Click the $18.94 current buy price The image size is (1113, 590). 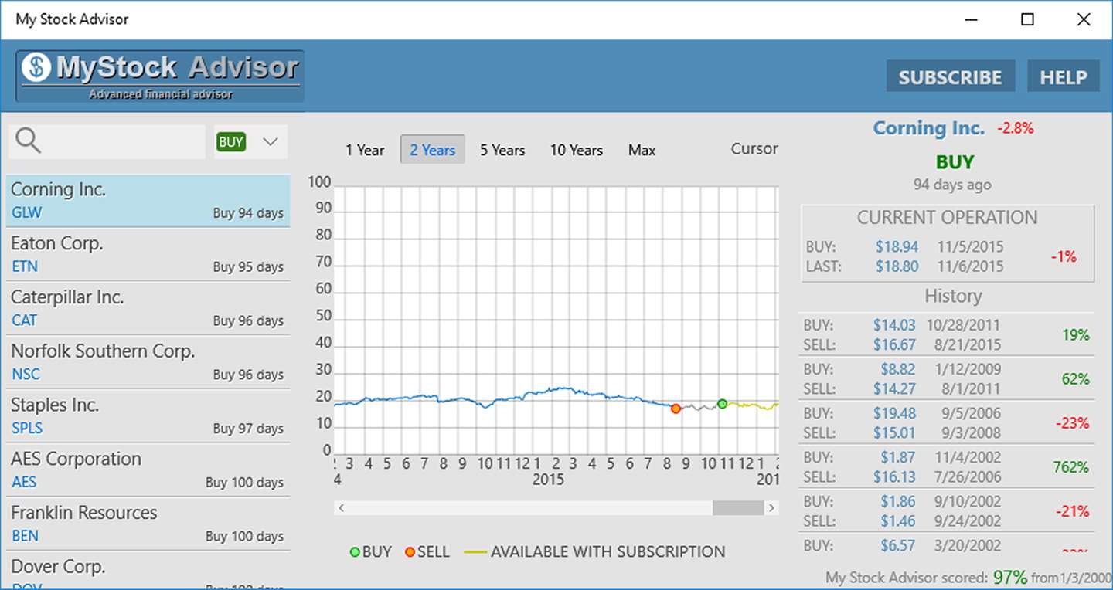pyautogui.click(x=897, y=247)
